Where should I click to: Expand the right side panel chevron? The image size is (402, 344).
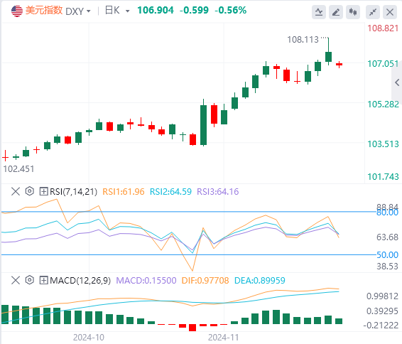(x=397, y=82)
